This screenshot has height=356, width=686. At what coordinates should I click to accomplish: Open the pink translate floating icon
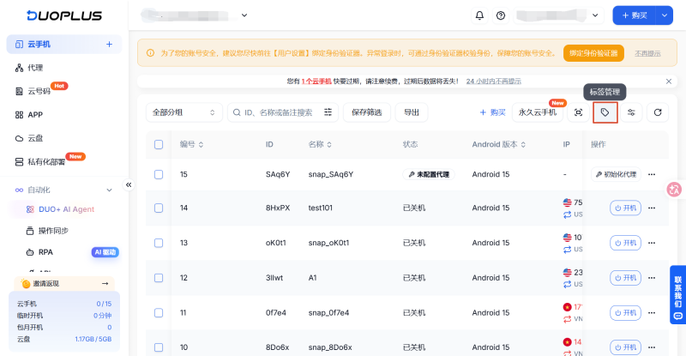pos(674,190)
